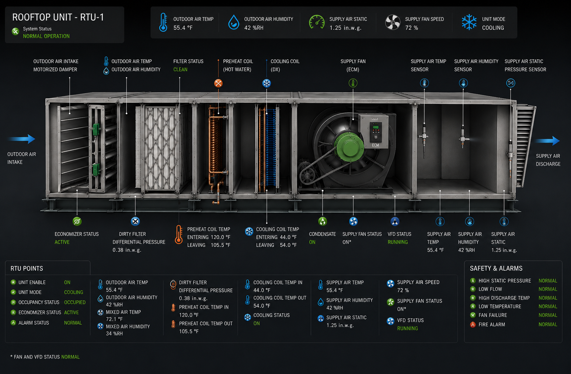This screenshot has width=571, height=374.
Task: Click the low temperature alarm icon
Action: pos(473,306)
